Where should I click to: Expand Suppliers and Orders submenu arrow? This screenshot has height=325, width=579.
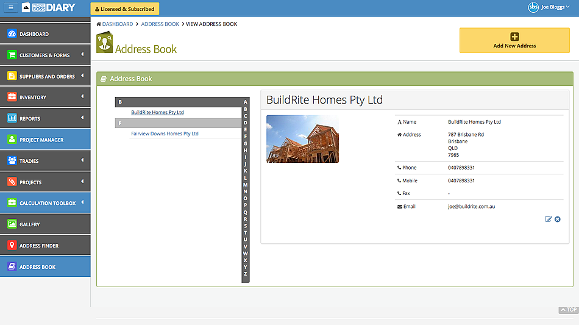click(82, 76)
